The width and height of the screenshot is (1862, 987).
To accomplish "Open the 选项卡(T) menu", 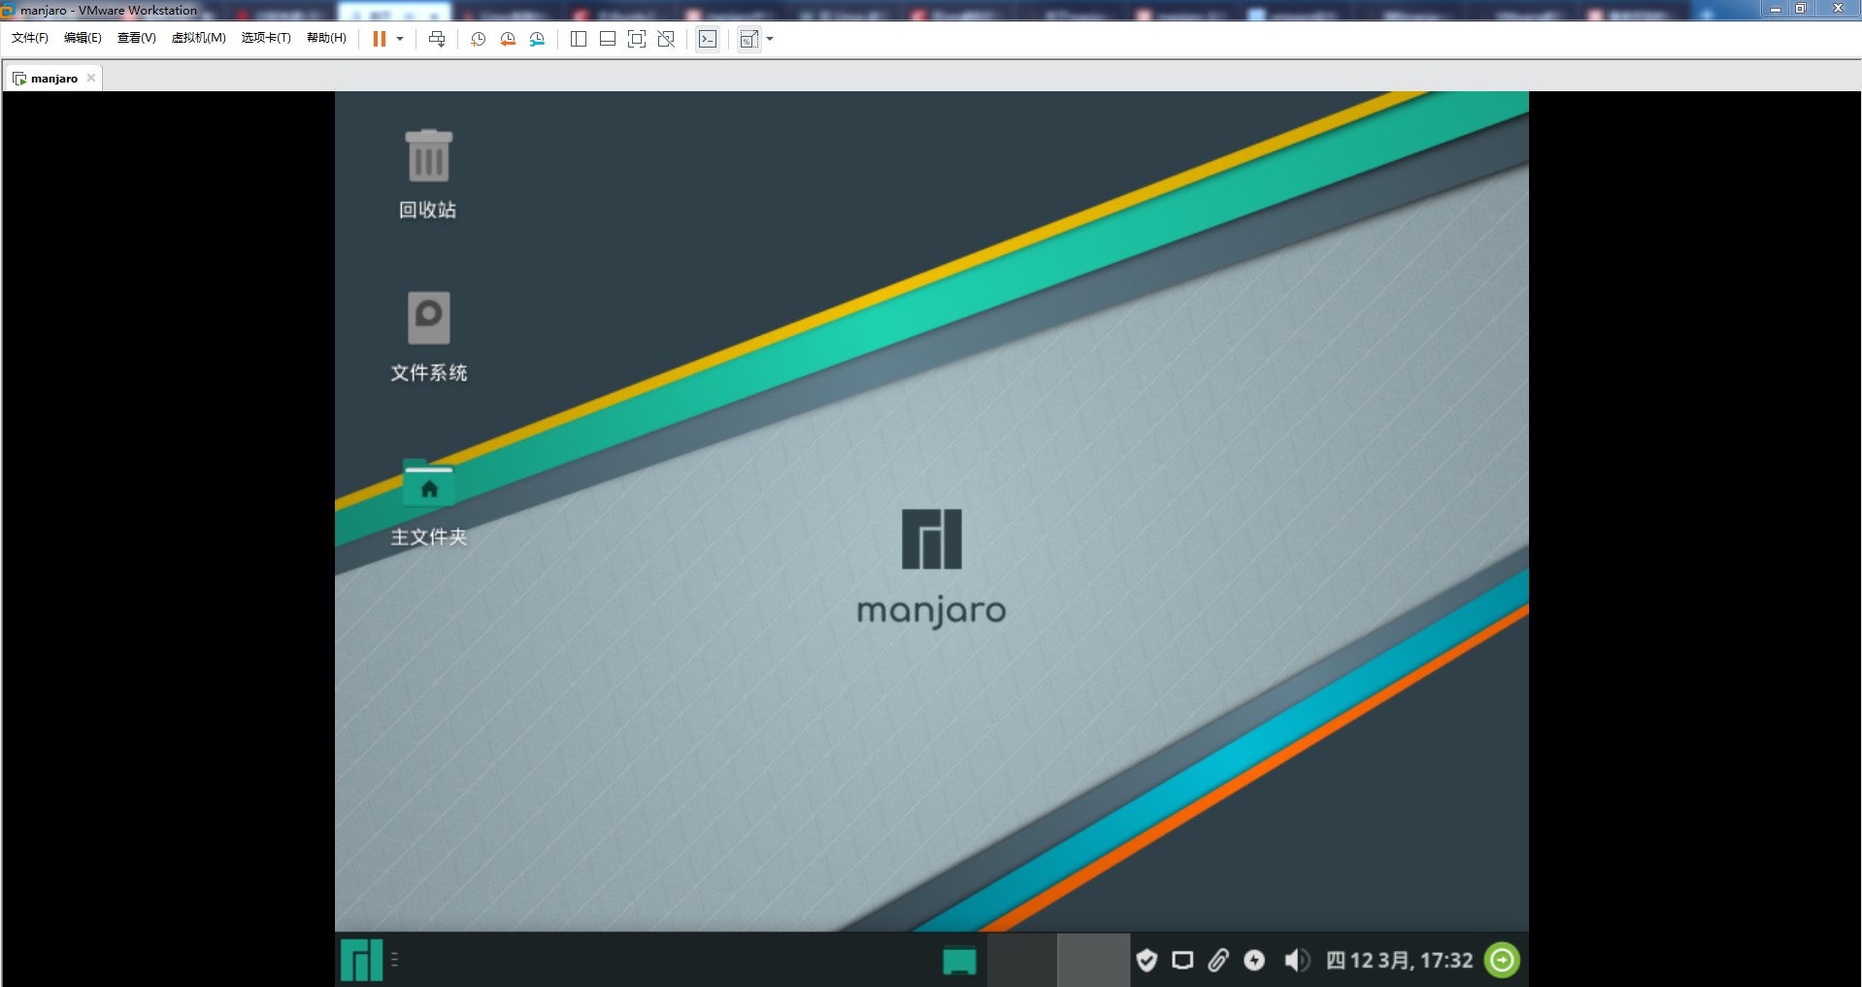I will pos(266,38).
